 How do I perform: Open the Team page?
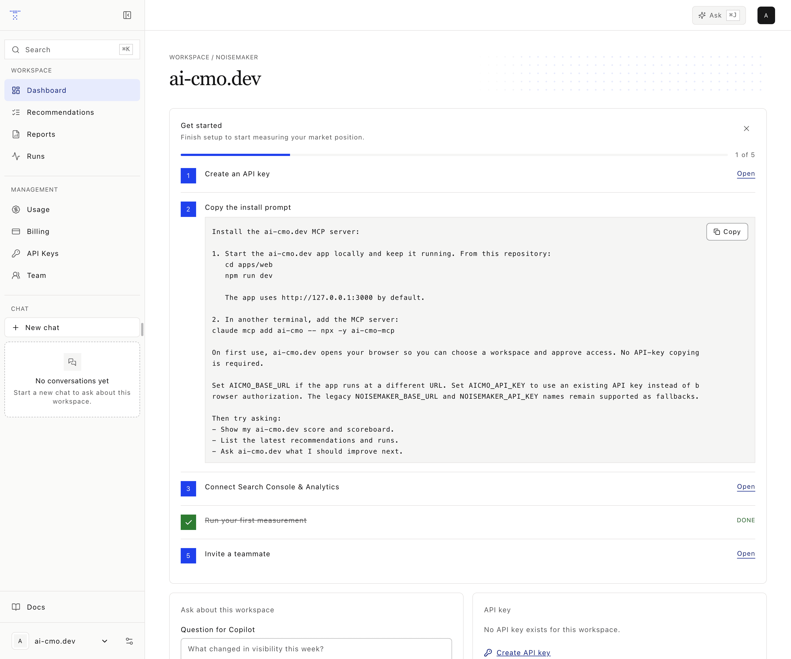coord(72,276)
